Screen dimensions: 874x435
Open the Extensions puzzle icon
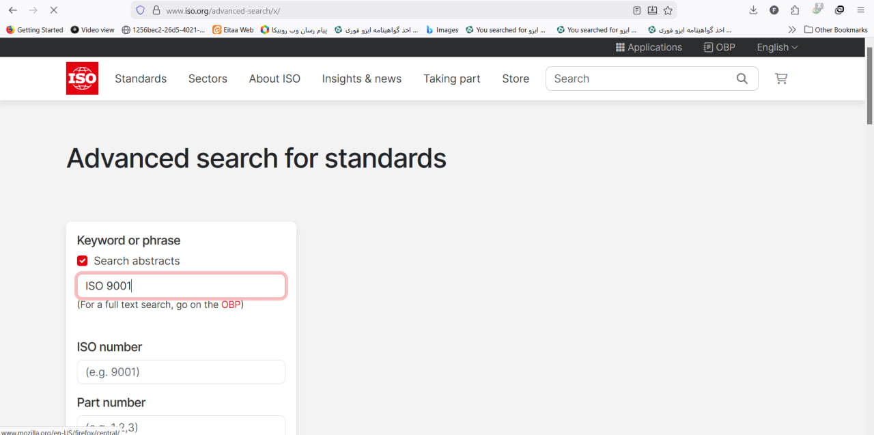coord(795,10)
